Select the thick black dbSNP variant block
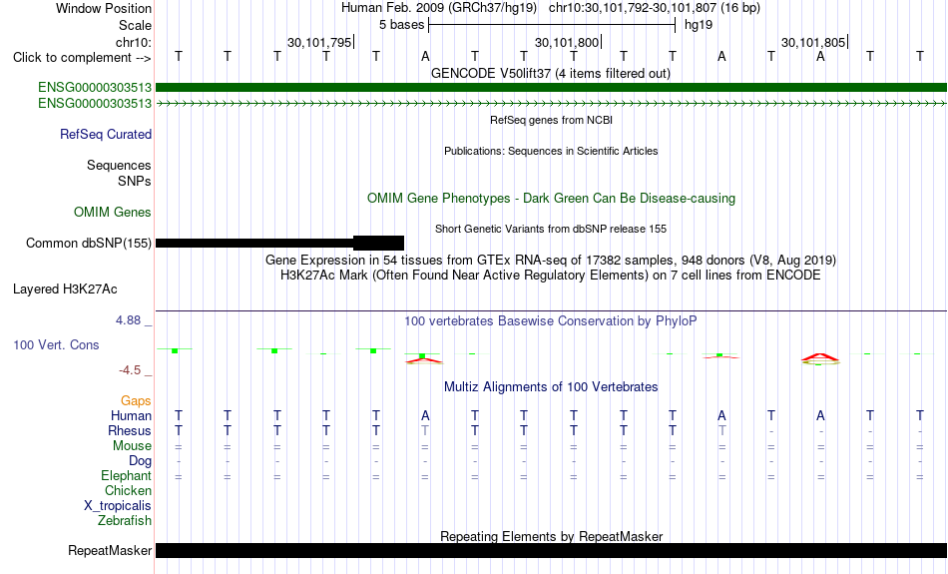 [x=378, y=244]
